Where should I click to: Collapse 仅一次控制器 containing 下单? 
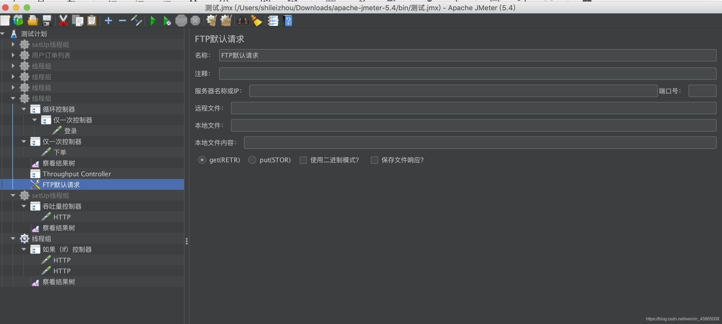point(24,142)
